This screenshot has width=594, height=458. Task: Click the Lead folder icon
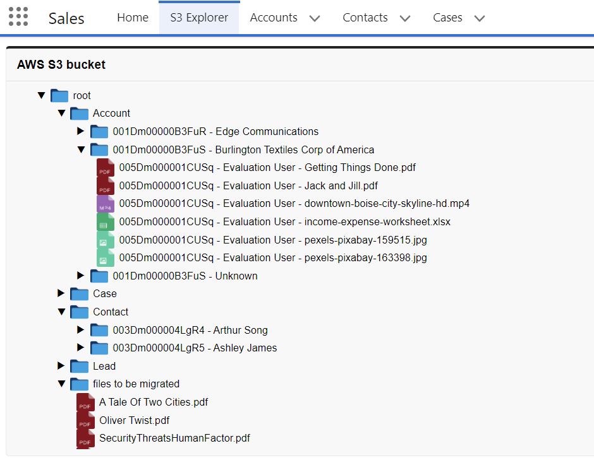pyautogui.click(x=79, y=366)
